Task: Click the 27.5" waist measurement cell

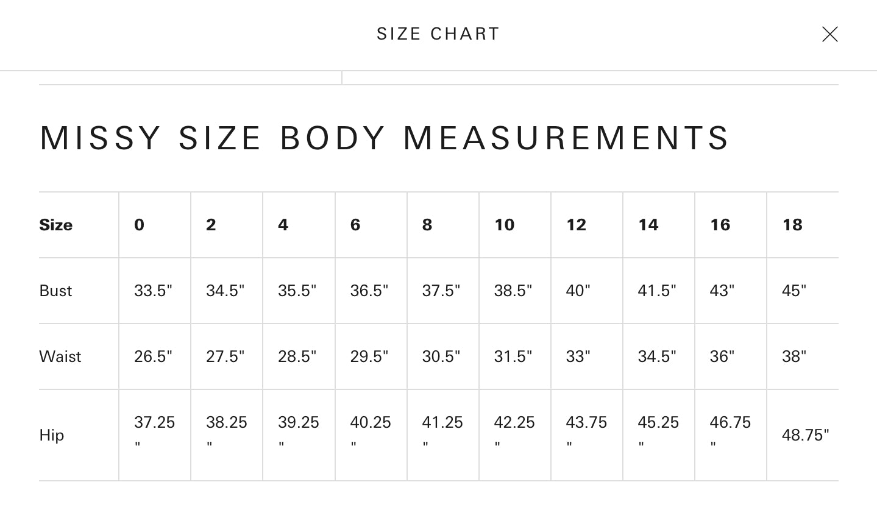Action: (x=225, y=356)
